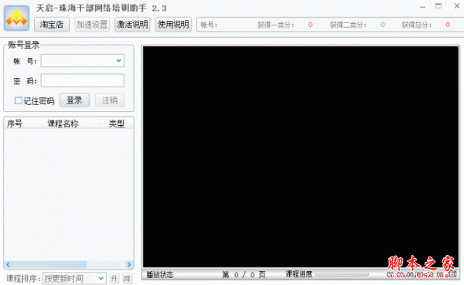Click the 登录 login button
The width and height of the screenshot is (464, 285).
(74, 100)
